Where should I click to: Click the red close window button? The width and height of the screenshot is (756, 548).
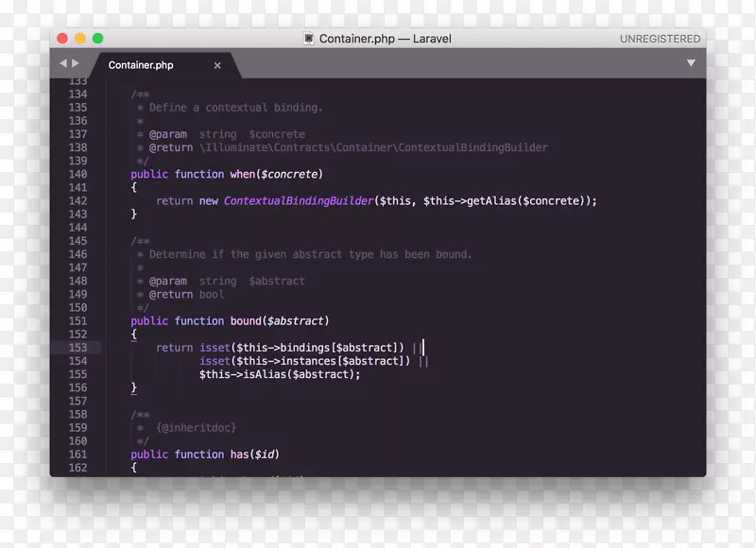click(62, 39)
